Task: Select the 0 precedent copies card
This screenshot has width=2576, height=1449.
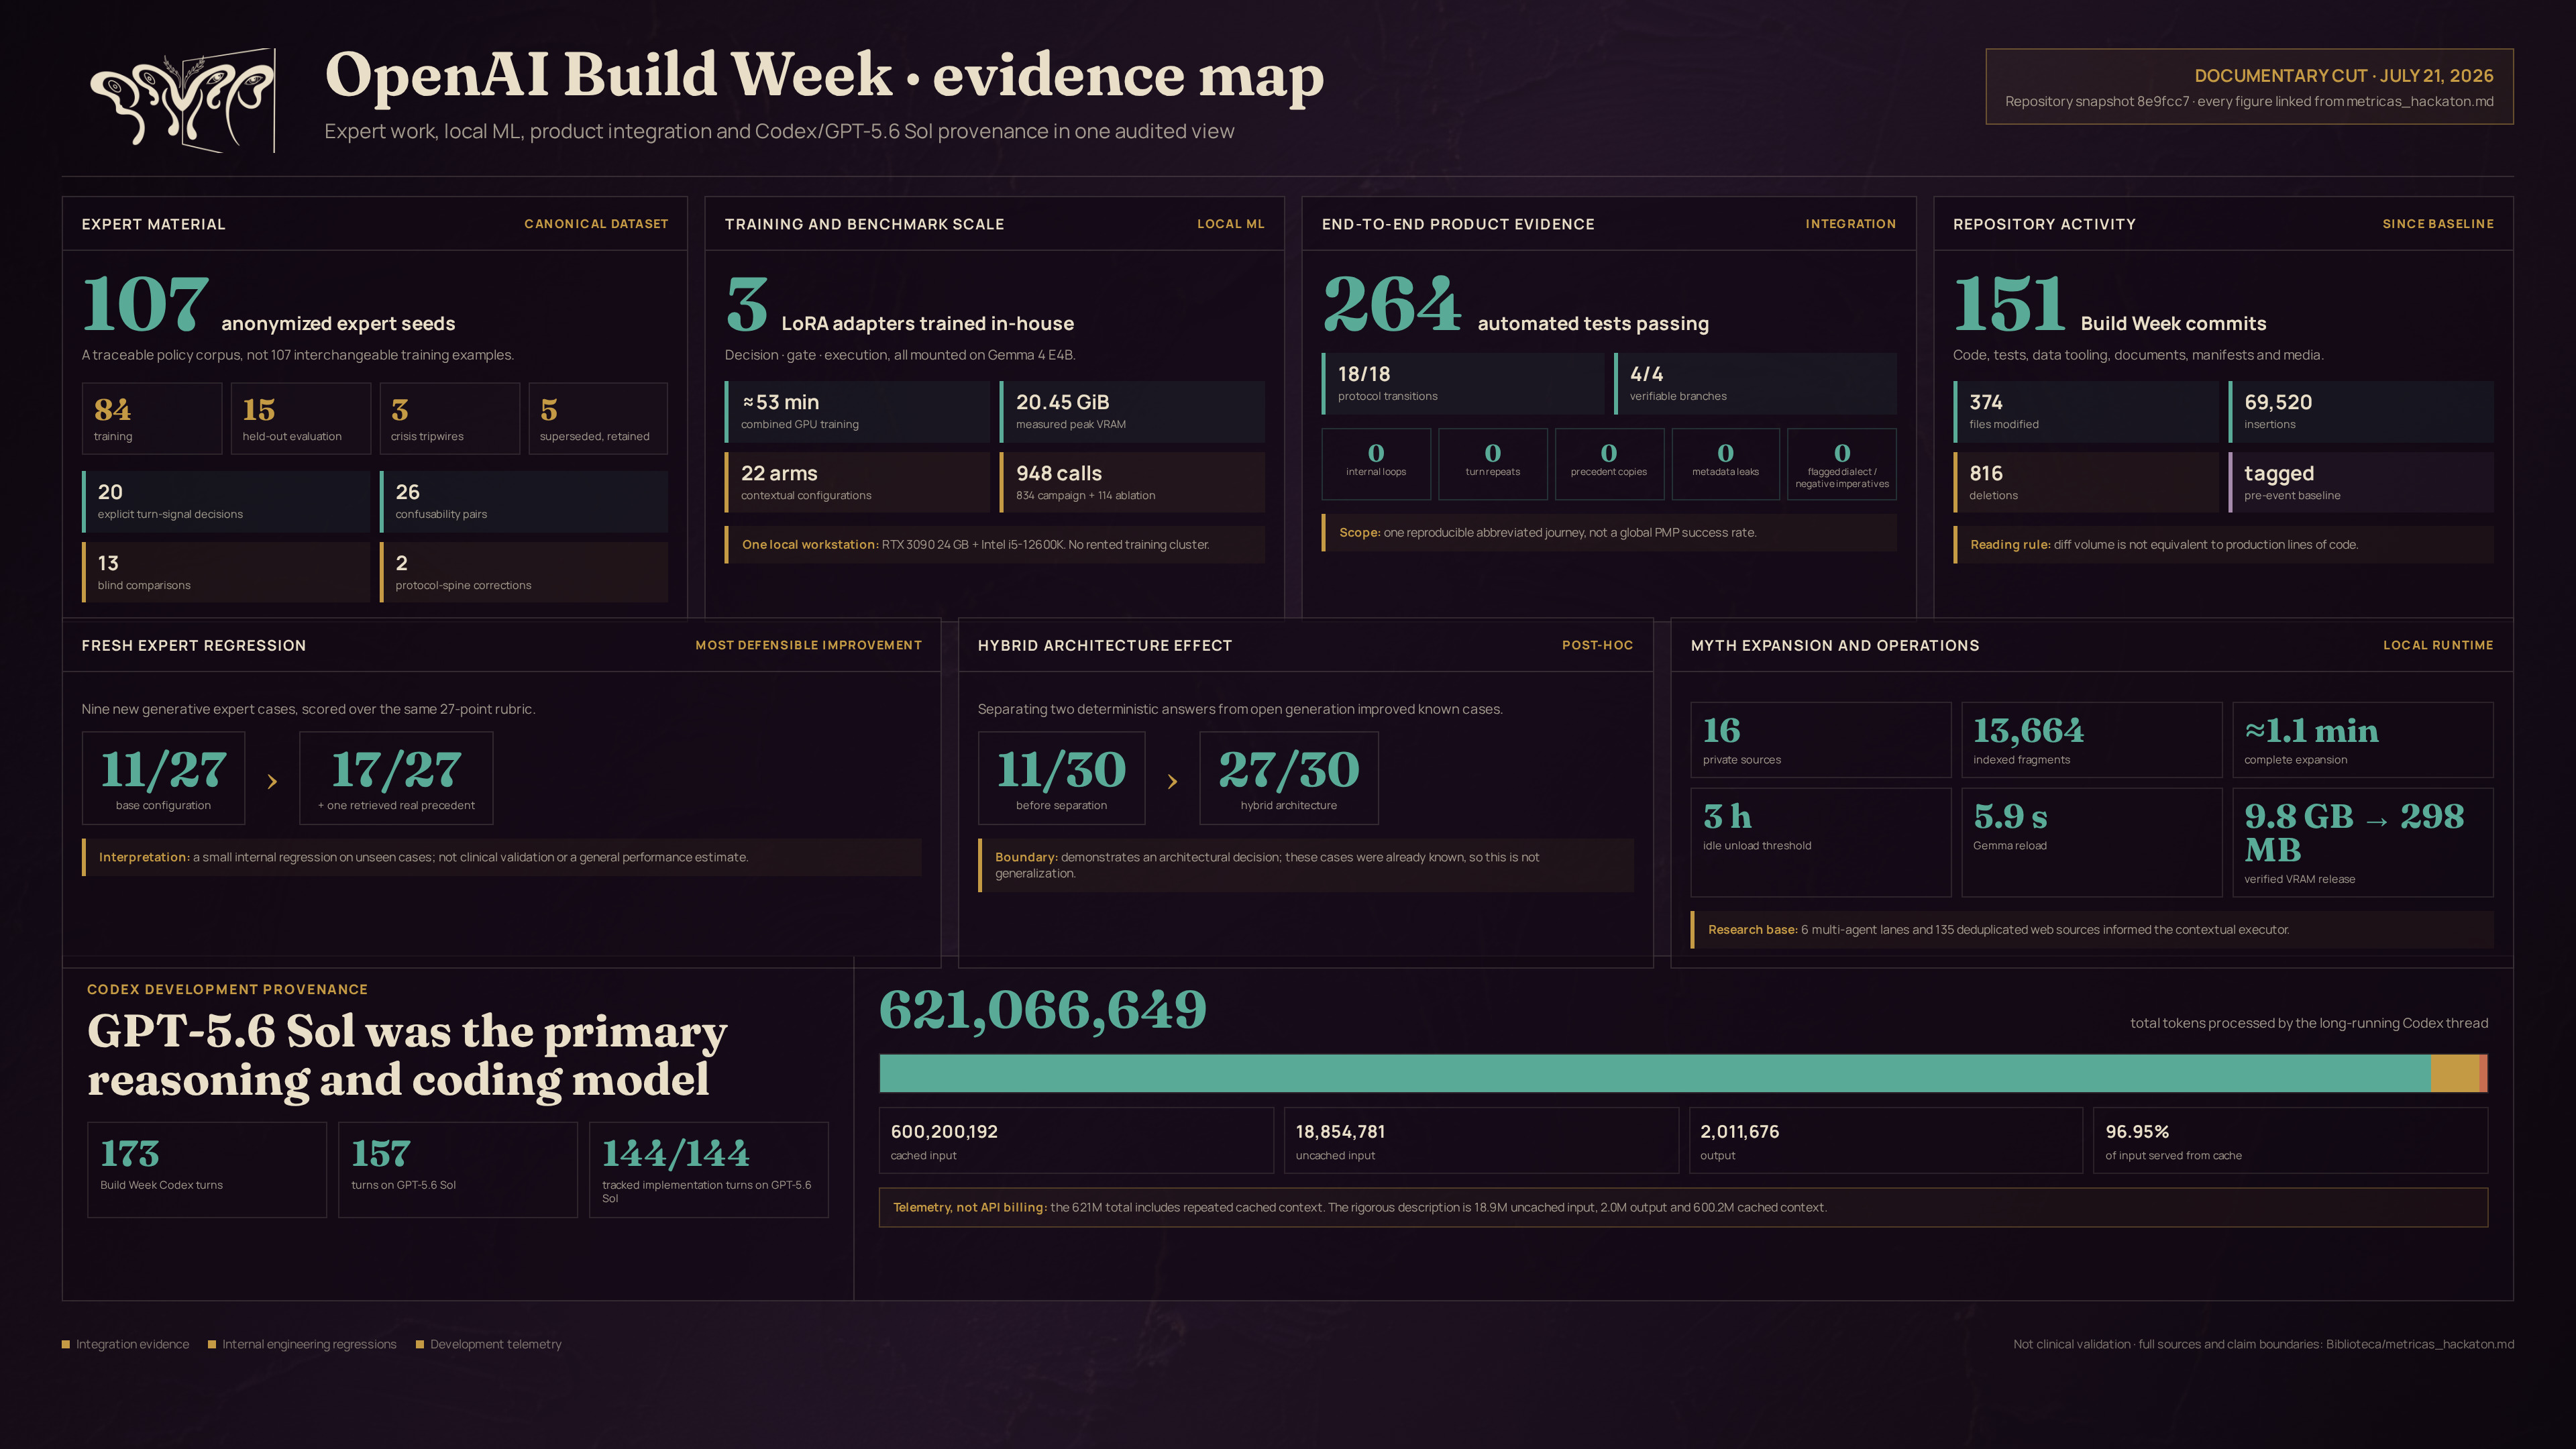Action: coord(1609,464)
